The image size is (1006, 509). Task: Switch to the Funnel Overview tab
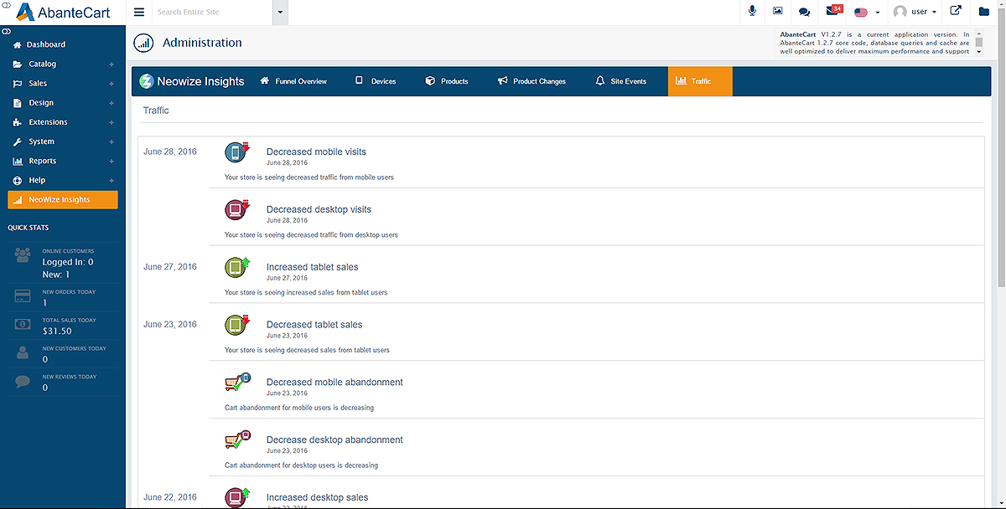(x=293, y=81)
